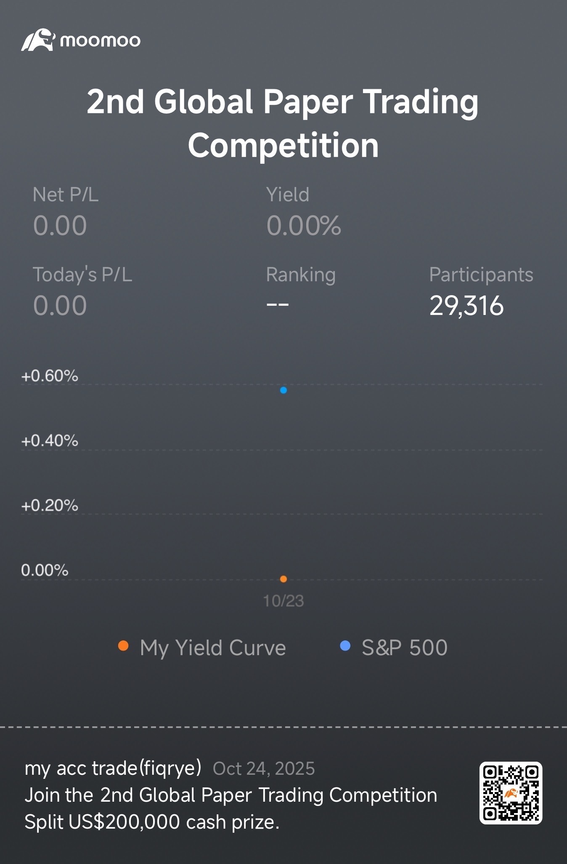Click the orange My Yield Curve legend dot
The image size is (567, 864).
point(123,646)
